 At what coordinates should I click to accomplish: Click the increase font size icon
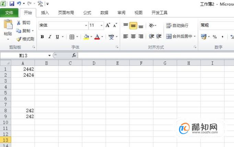(x=108, y=25)
